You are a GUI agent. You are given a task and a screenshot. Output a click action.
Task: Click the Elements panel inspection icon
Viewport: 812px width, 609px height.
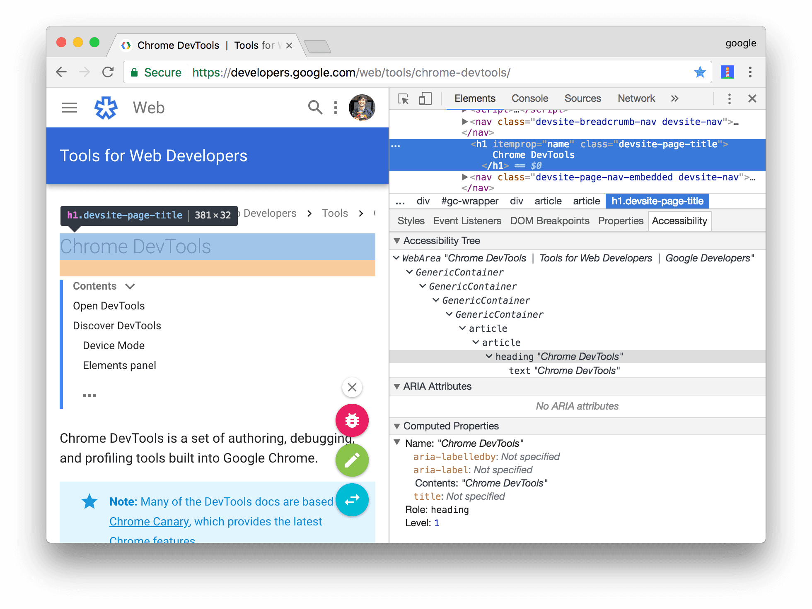[401, 99]
